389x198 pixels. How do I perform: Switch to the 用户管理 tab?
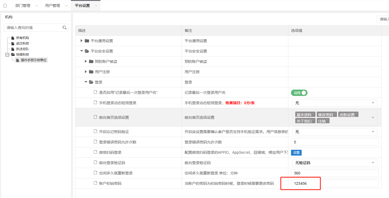[53, 6]
